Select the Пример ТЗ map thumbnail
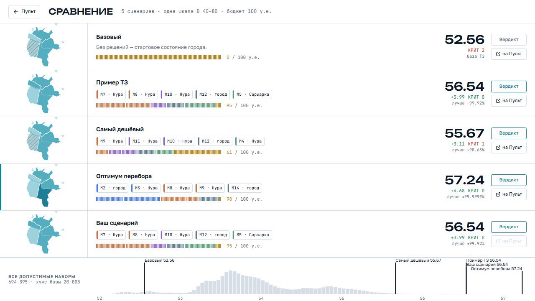Viewport: 535px width, 301px height. pyautogui.click(x=43, y=94)
